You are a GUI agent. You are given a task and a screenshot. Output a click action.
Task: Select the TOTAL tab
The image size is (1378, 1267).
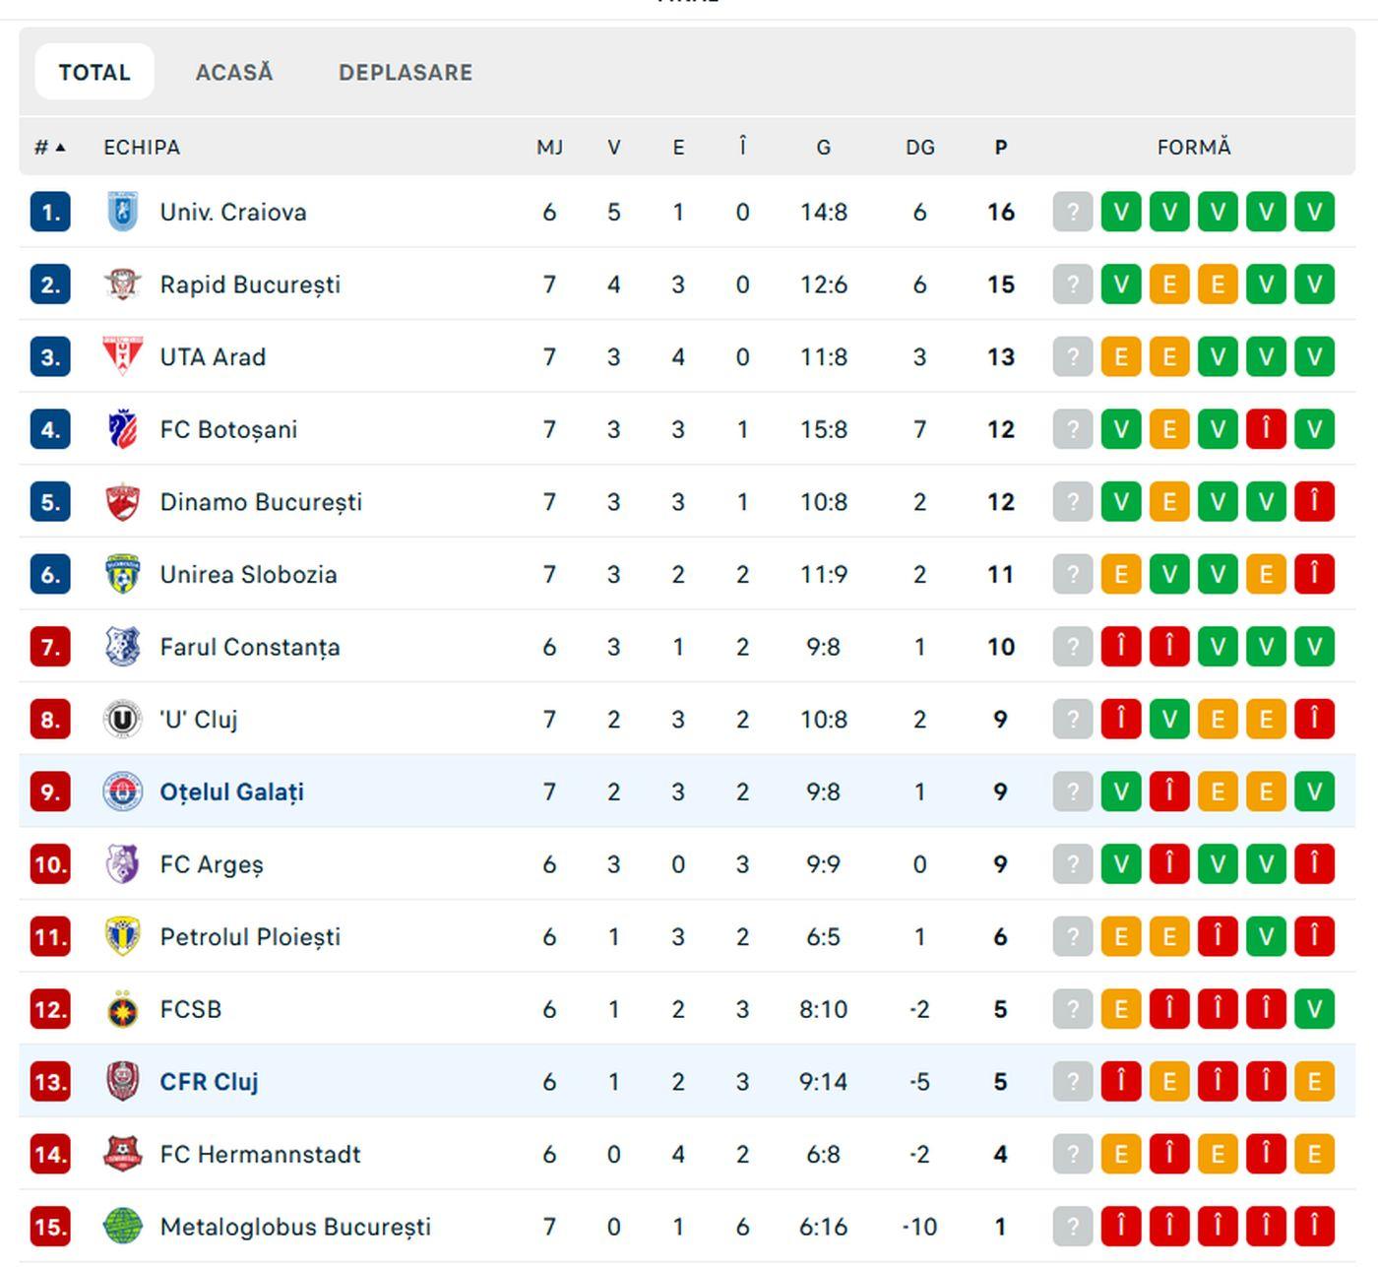[94, 72]
